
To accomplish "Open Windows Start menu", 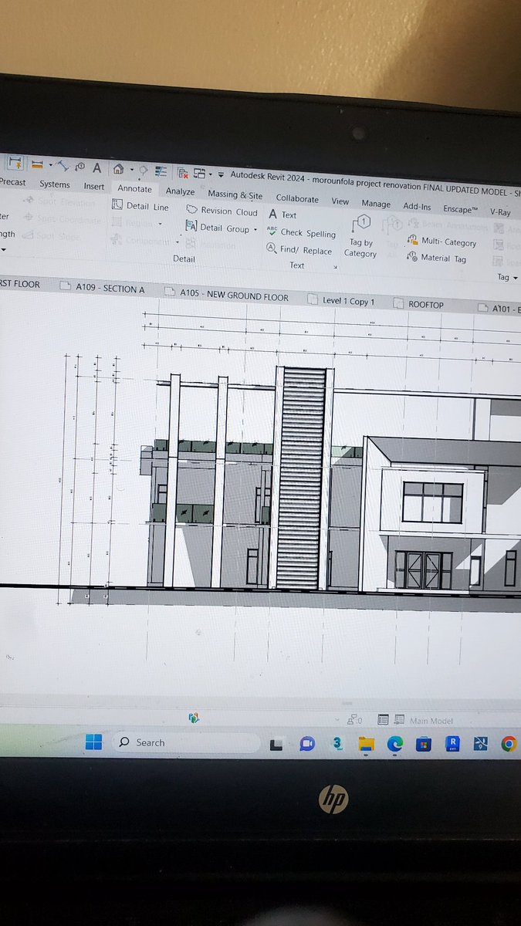I will pyautogui.click(x=93, y=742).
